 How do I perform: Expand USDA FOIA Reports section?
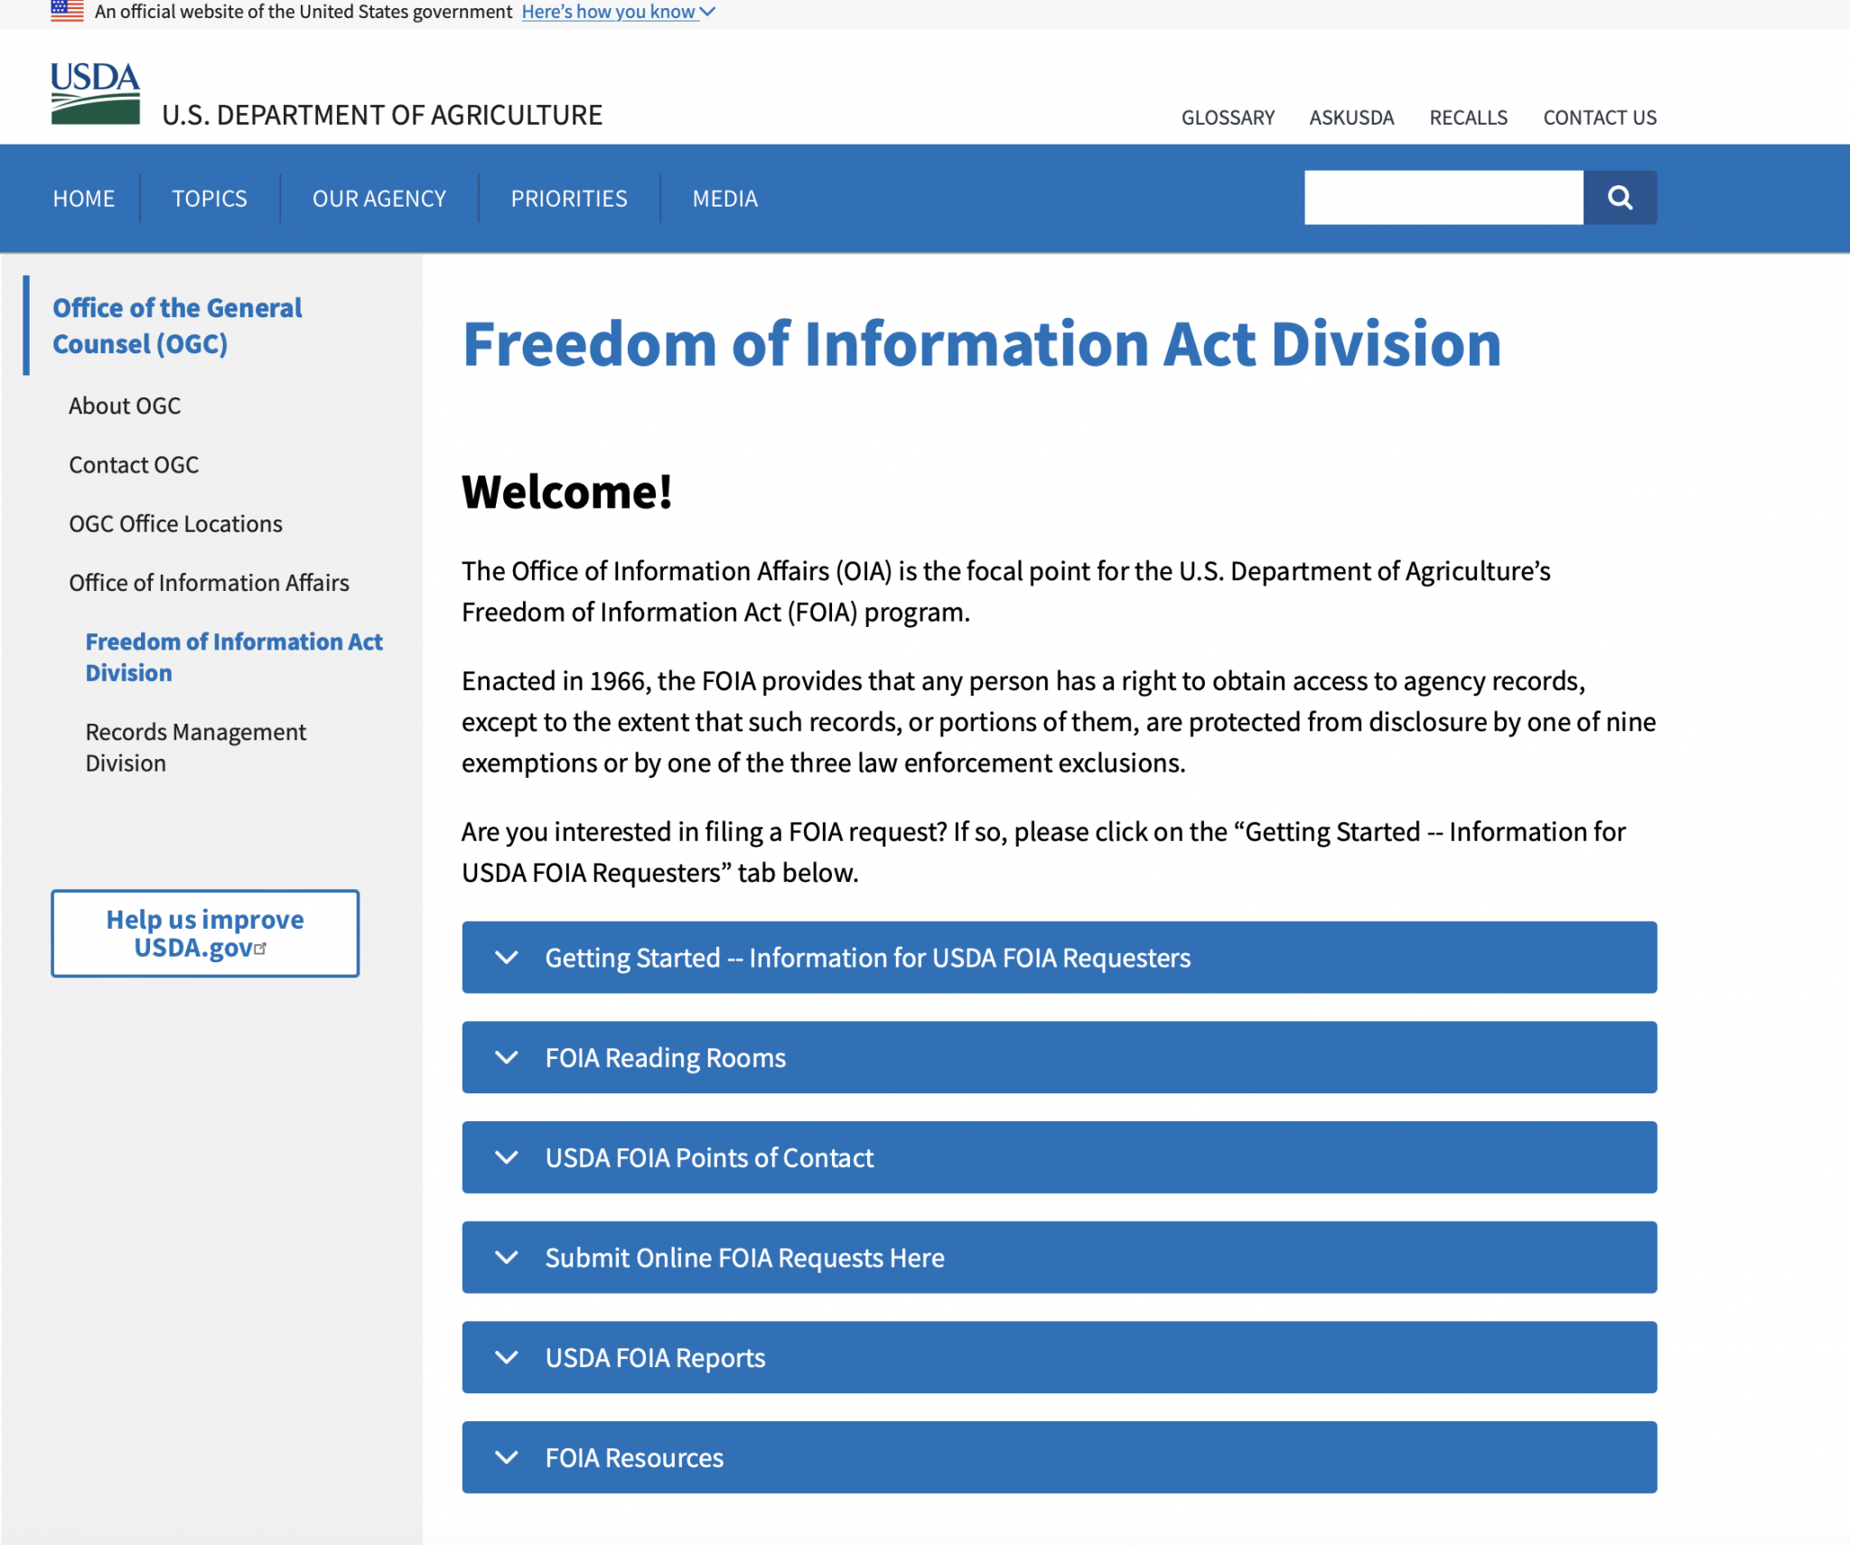coord(1059,1357)
